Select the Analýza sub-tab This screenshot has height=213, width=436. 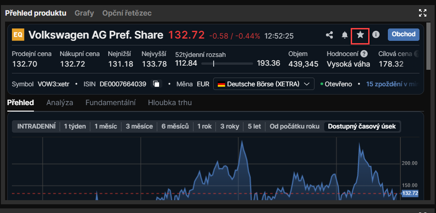60,102
